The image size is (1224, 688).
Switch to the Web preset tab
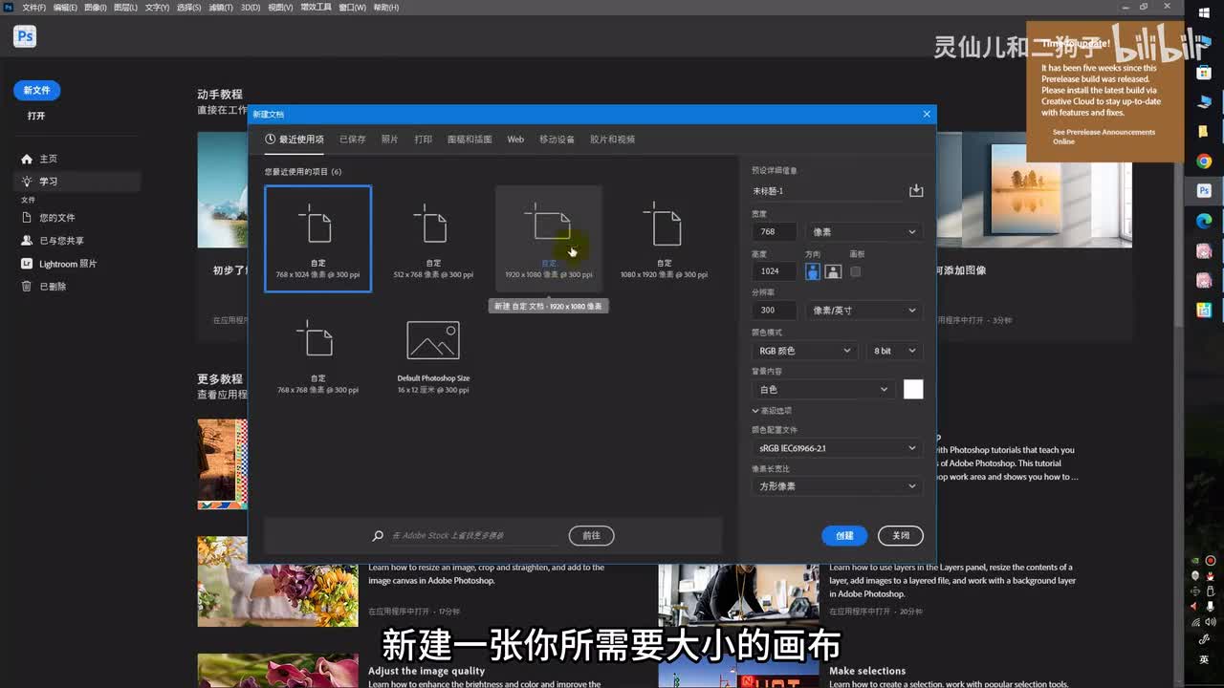[x=515, y=140]
